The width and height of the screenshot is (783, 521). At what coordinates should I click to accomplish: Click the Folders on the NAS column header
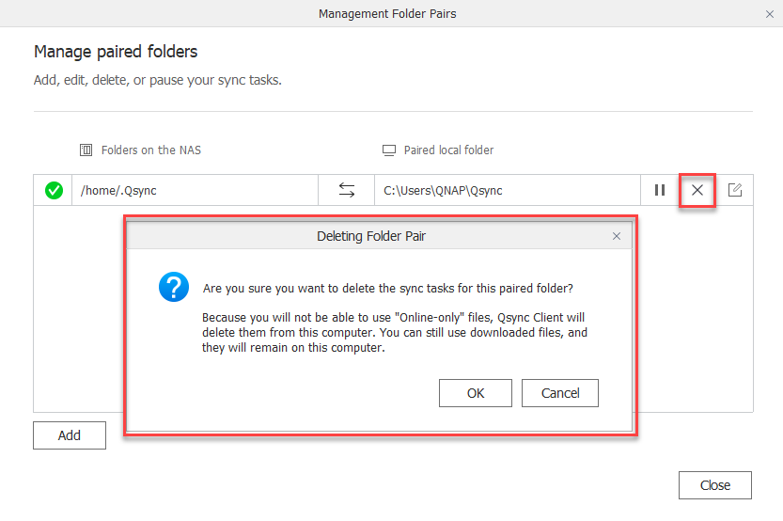(151, 150)
